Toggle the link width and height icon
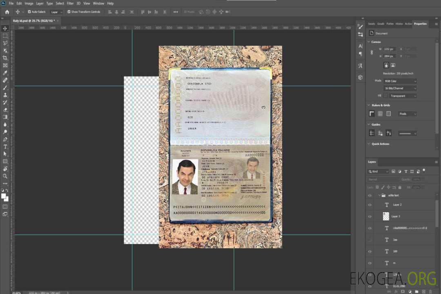 pyautogui.click(x=372, y=53)
